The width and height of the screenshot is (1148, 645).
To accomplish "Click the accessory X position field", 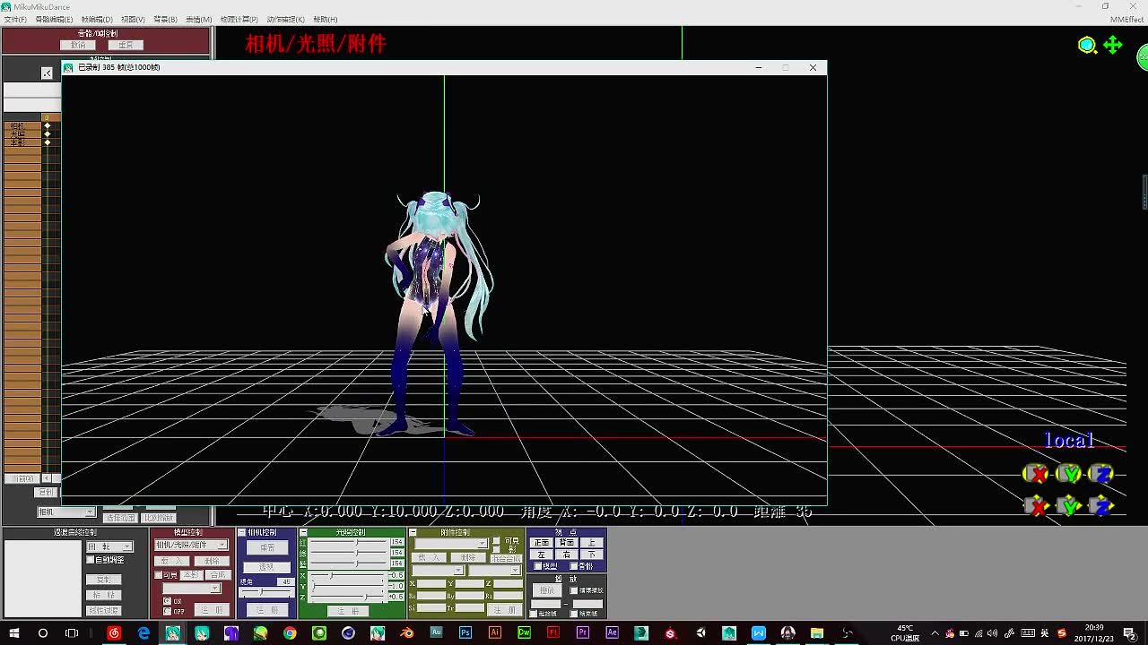I will pos(431,583).
